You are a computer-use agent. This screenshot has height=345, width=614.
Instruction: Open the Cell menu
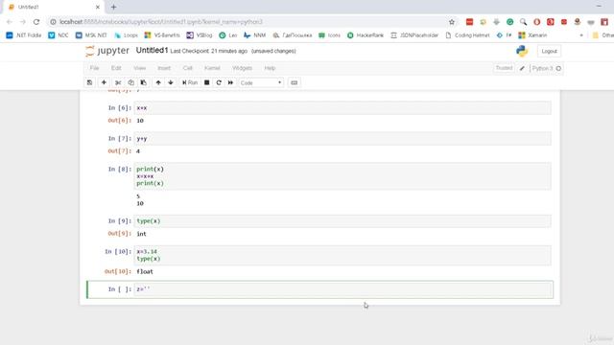tap(188, 68)
